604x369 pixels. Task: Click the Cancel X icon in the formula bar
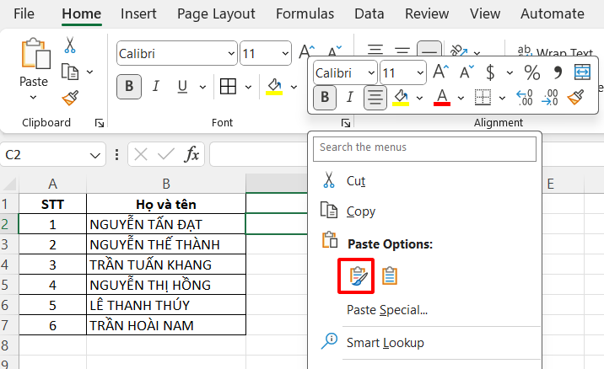[x=141, y=155]
